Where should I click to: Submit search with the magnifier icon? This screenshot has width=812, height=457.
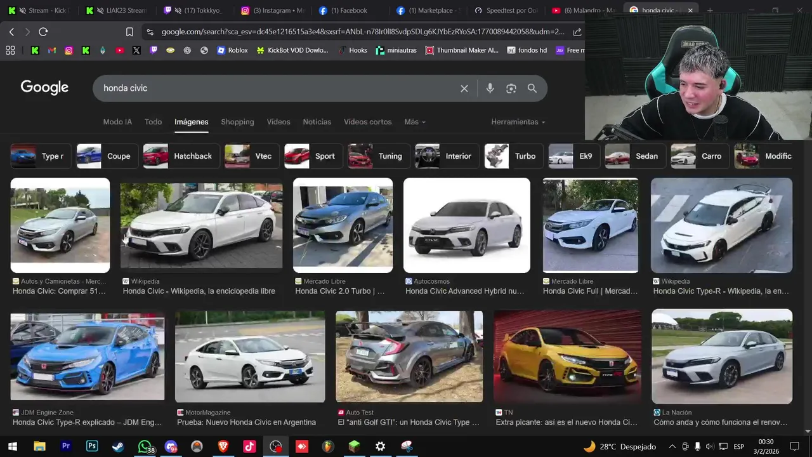click(532, 88)
